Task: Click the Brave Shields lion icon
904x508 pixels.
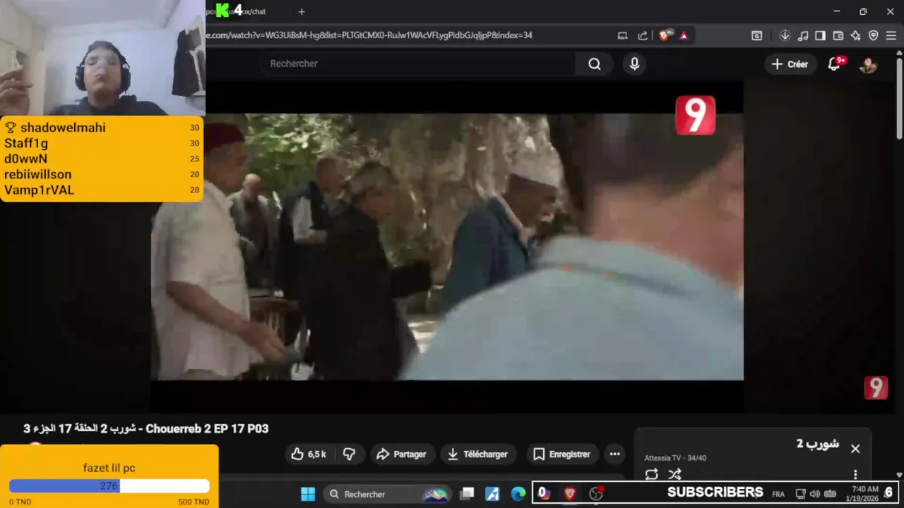Action: [x=664, y=35]
